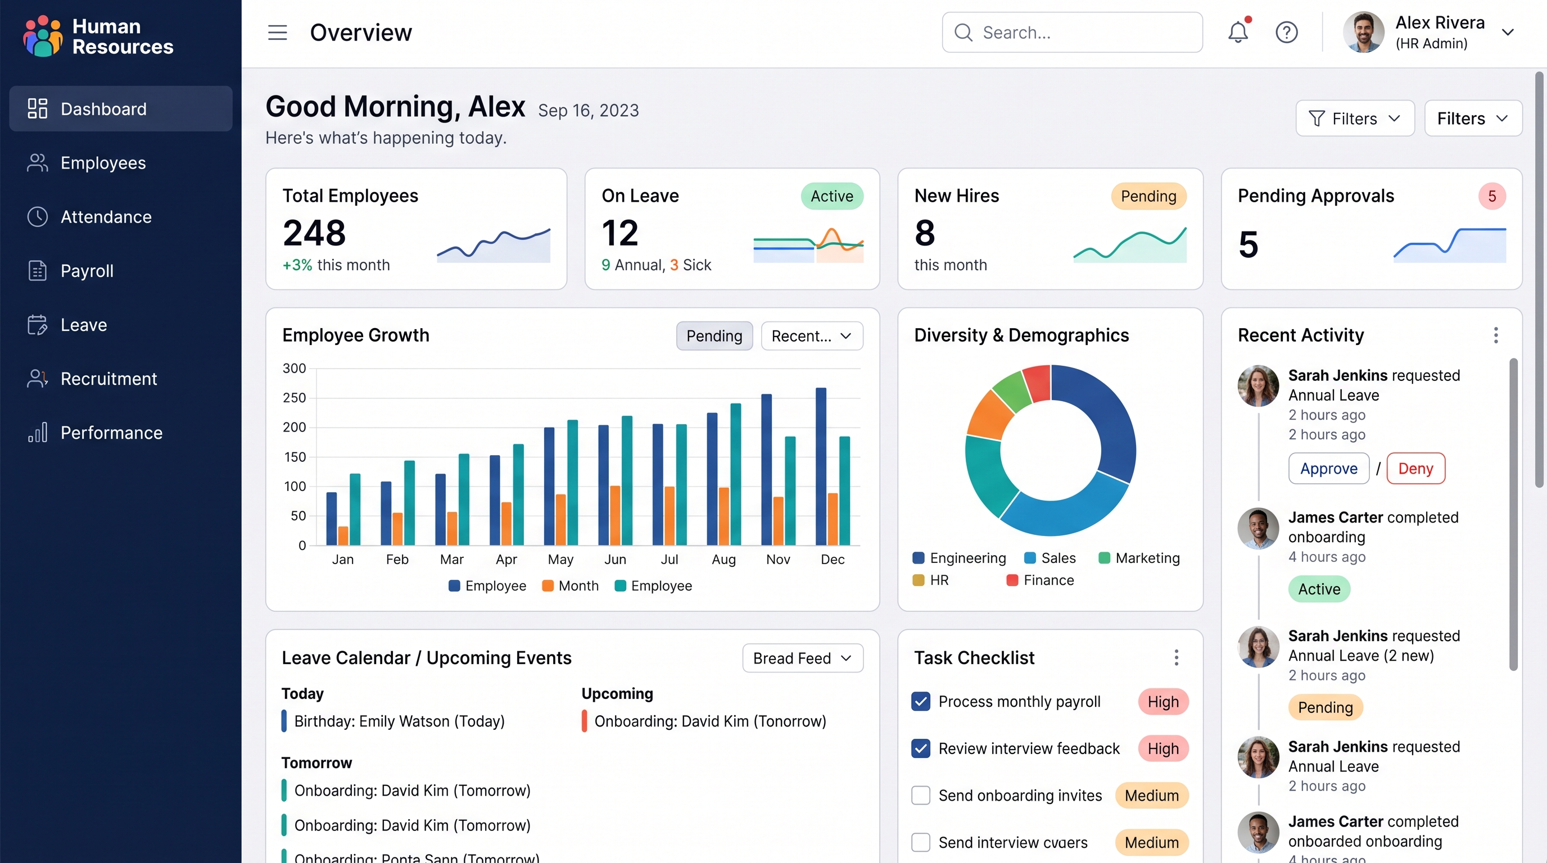Click the Employees people icon
Image resolution: width=1547 pixels, height=863 pixels.
(x=37, y=162)
